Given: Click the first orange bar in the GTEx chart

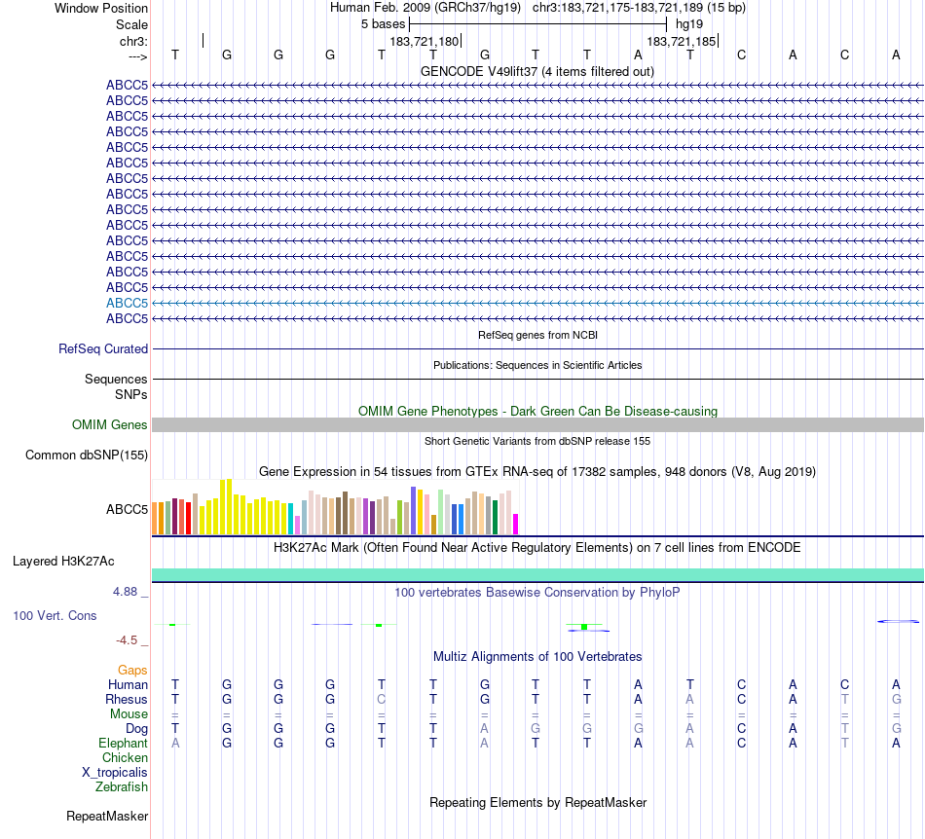Looking at the screenshot, I should pyautogui.click(x=155, y=518).
